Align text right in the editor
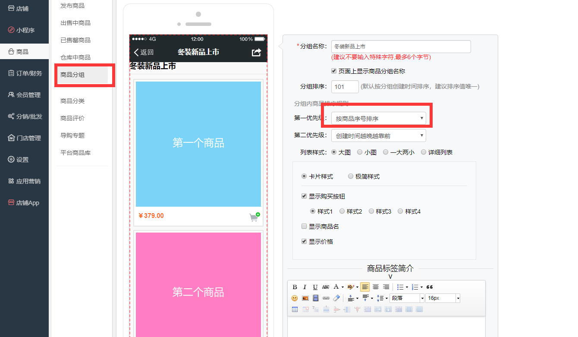Screen dimensions: 578x337 [x=386, y=287]
